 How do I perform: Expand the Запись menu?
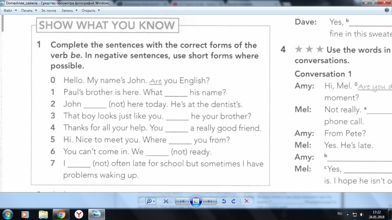69,11
